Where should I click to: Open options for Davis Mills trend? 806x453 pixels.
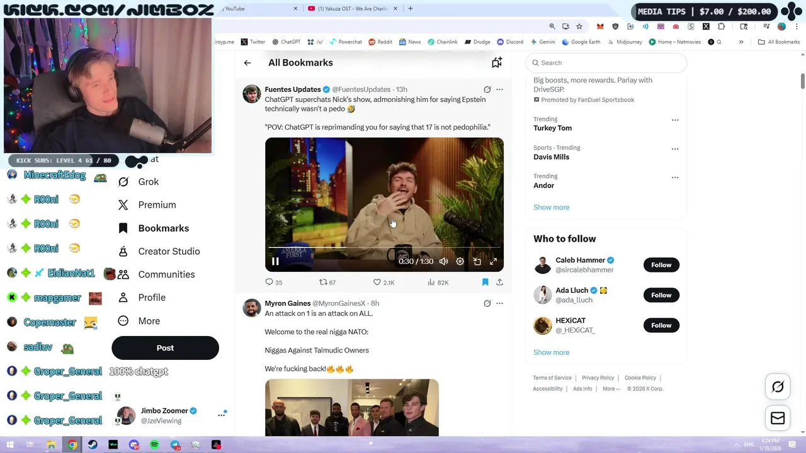[x=675, y=149]
